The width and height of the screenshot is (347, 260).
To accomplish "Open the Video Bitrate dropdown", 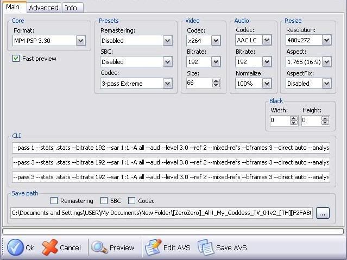I will (x=204, y=62).
